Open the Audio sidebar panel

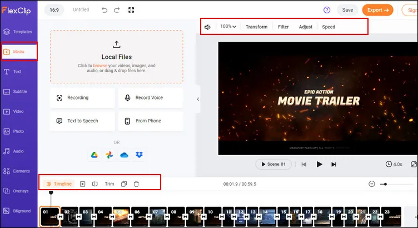click(14, 151)
